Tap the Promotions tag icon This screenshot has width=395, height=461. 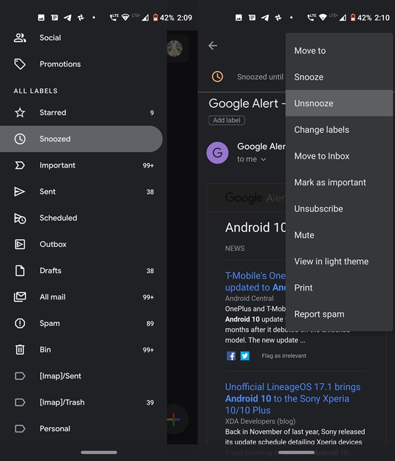click(20, 64)
